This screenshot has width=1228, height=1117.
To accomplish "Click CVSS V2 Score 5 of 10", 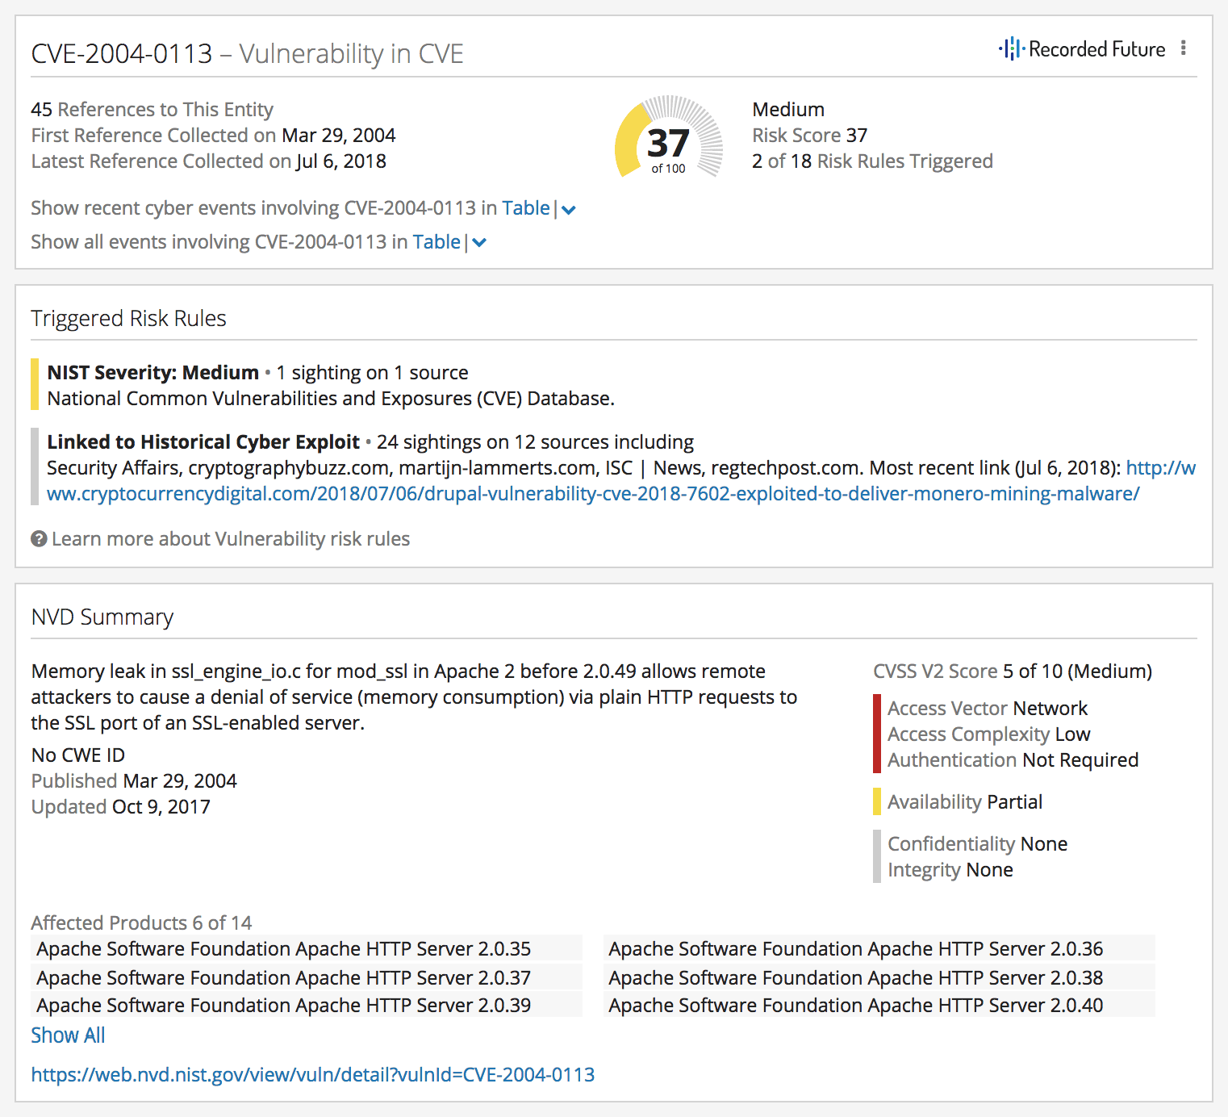I will (x=1013, y=671).
